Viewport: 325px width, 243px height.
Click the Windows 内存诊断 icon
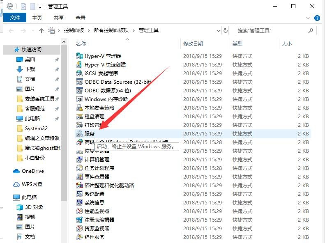(x=80, y=99)
